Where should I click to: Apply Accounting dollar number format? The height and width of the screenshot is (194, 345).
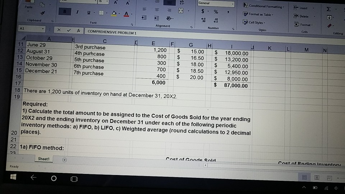(x=203, y=11)
